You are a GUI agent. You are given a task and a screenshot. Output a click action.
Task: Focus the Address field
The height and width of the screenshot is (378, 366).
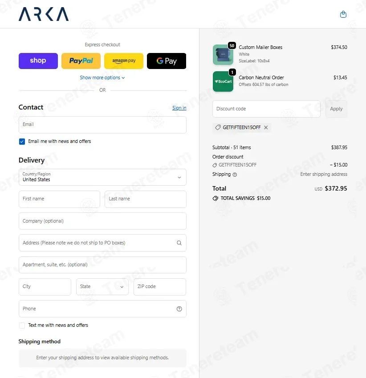(x=102, y=243)
